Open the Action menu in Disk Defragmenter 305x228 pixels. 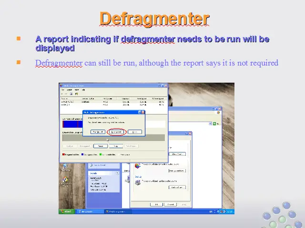[x=70, y=90]
